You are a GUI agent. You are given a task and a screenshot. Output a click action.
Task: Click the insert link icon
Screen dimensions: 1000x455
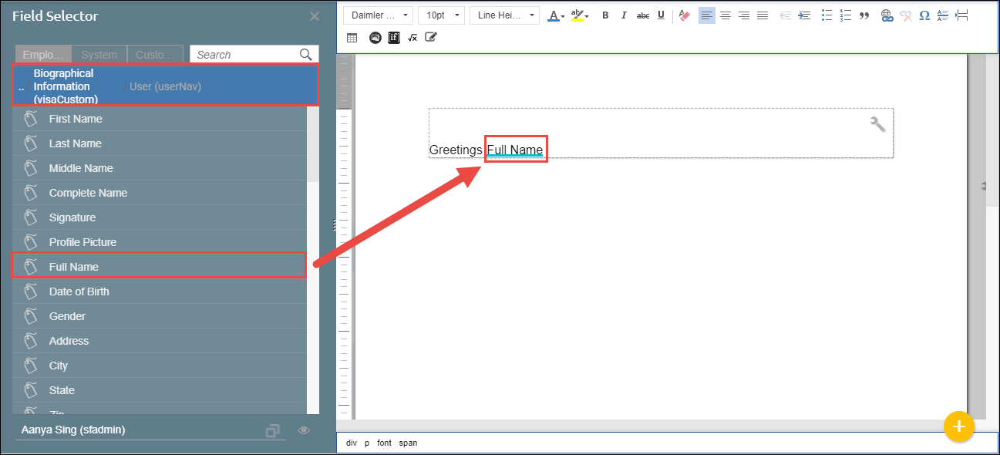[x=887, y=15]
